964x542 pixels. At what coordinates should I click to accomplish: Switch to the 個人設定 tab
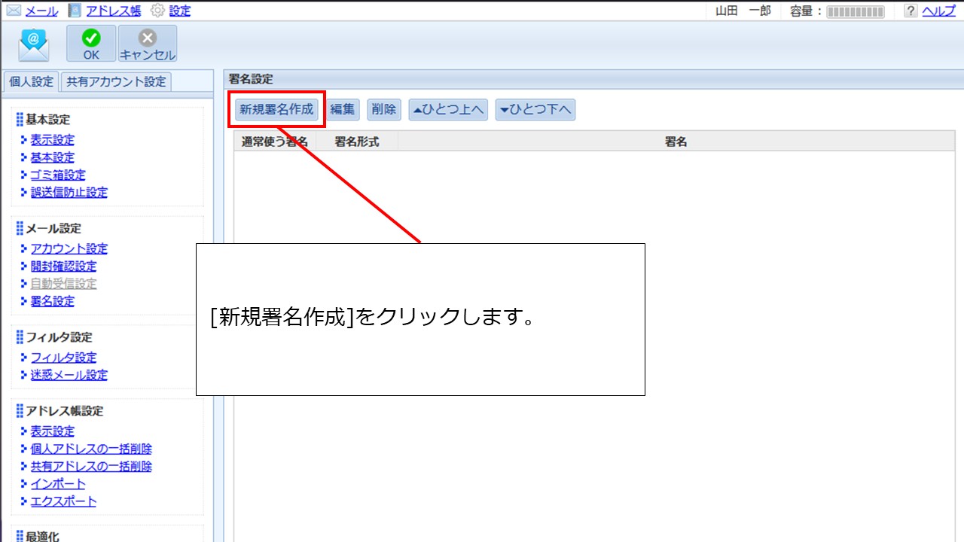click(x=32, y=81)
